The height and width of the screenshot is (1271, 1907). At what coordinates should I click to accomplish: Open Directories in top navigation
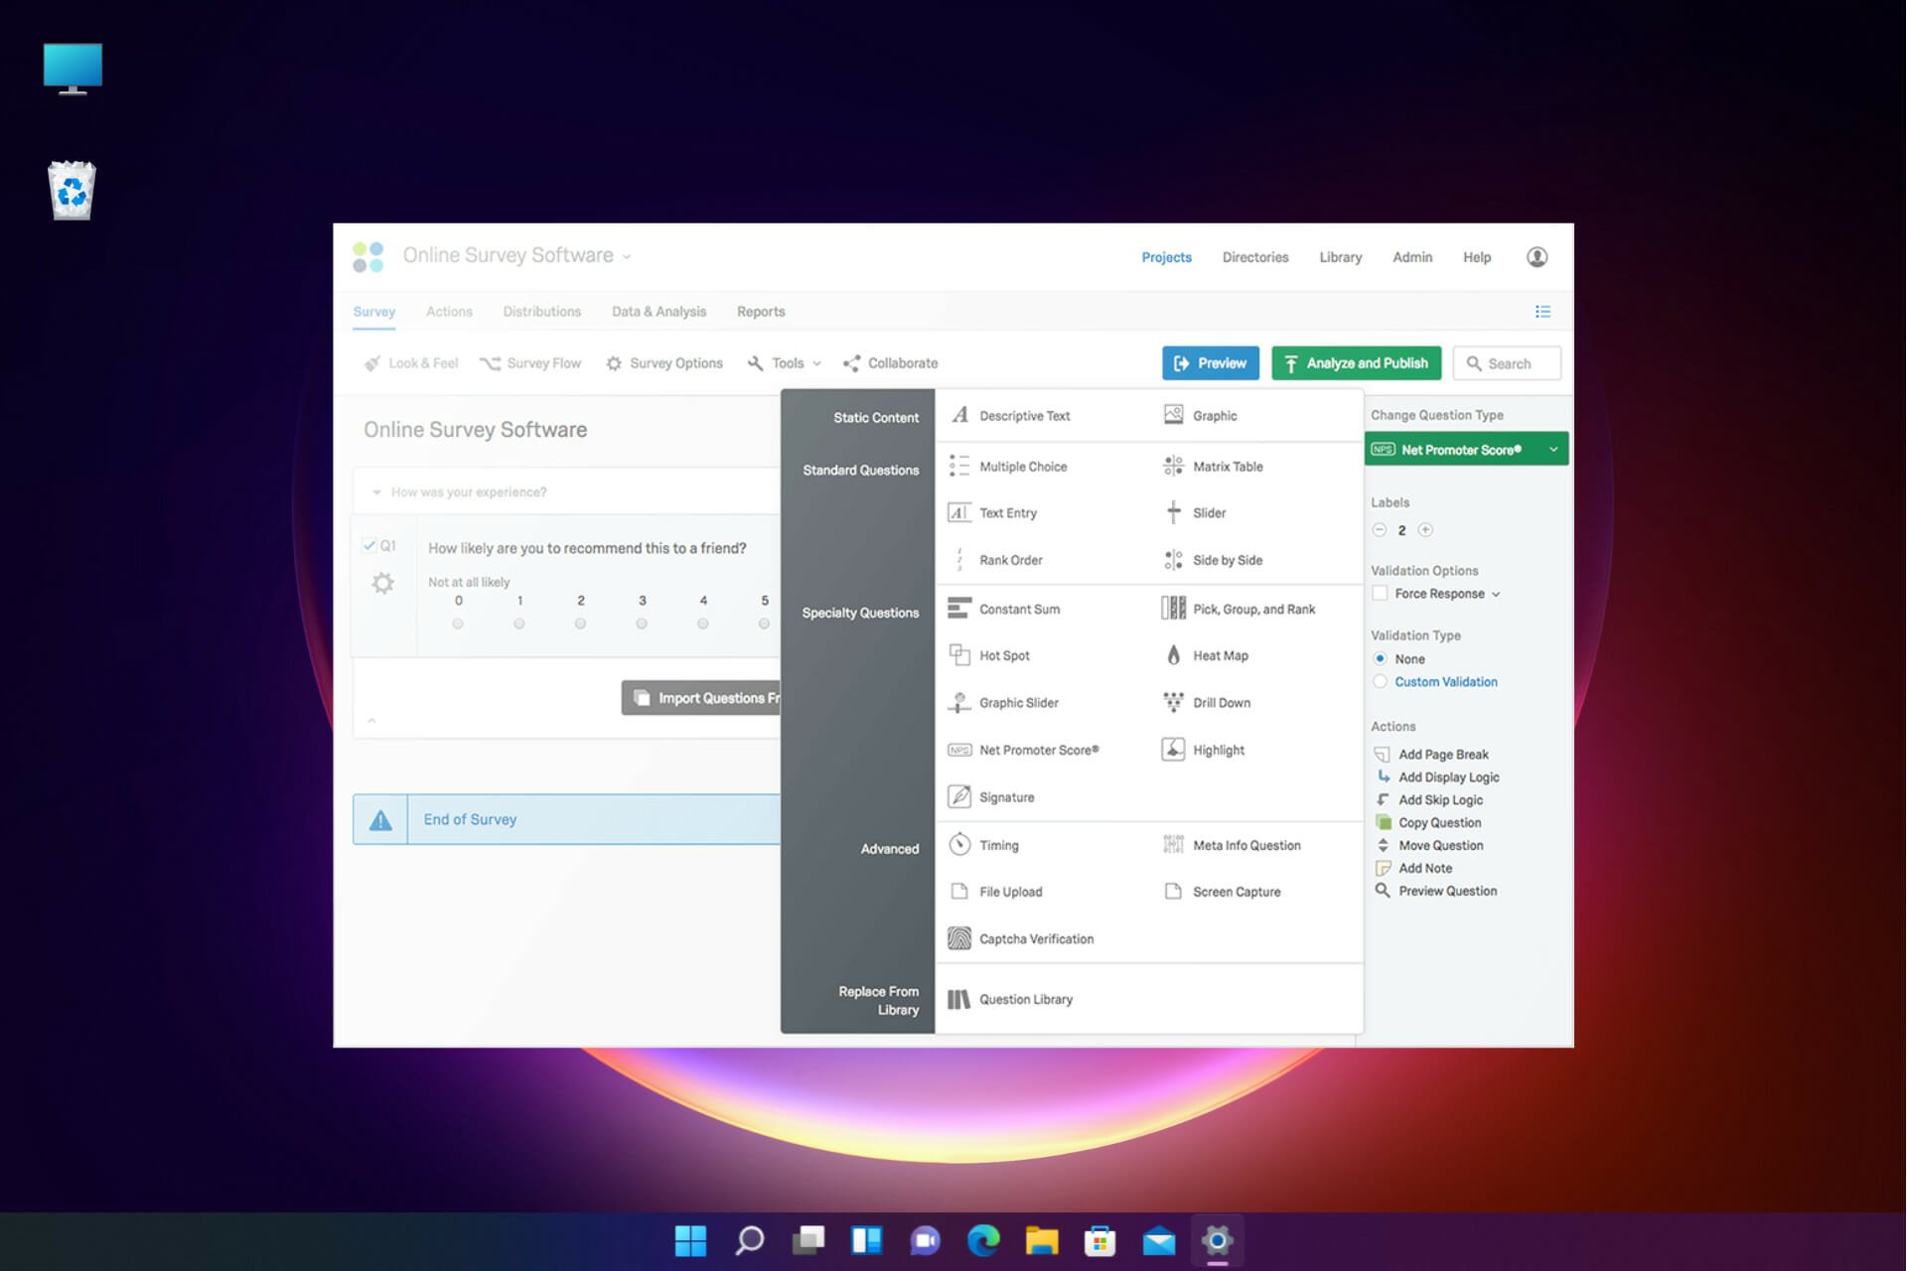tap(1255, 257)
